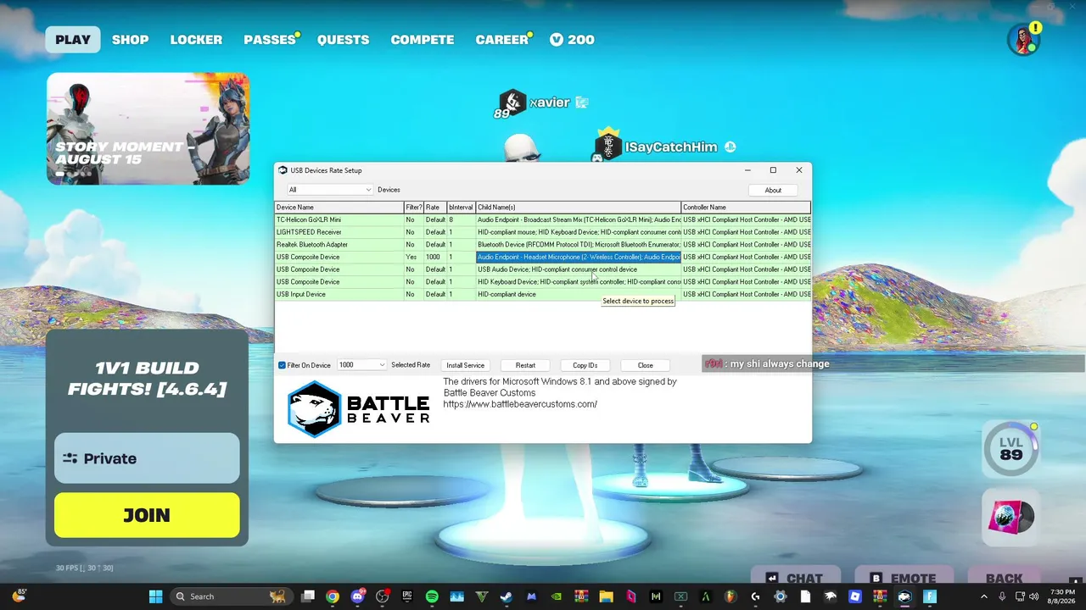Open the PASSES tab in Fortnite
This screenshot has width=1086, height=610.
[270, 40]
